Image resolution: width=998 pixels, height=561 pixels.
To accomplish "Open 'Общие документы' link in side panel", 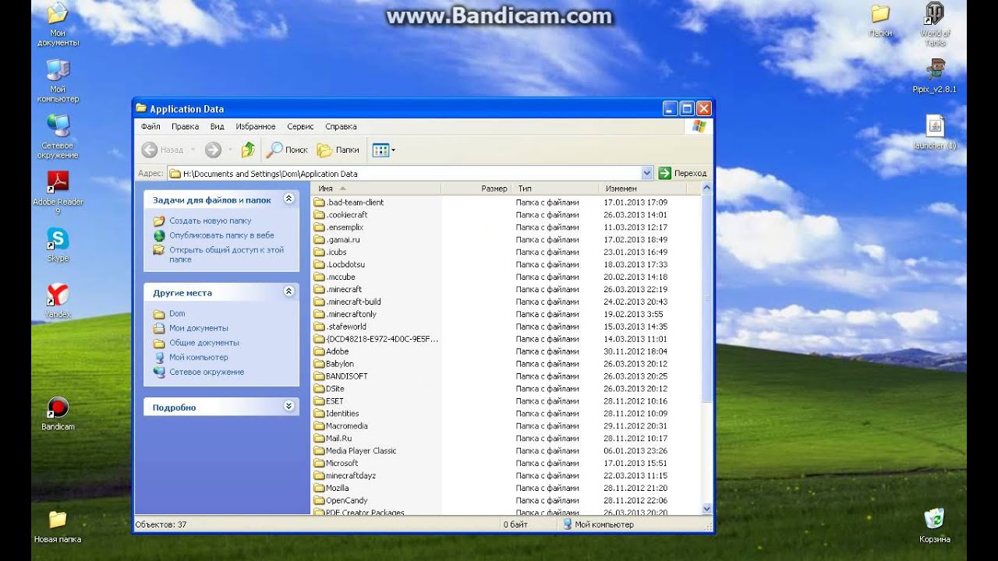I will [203, 343].
